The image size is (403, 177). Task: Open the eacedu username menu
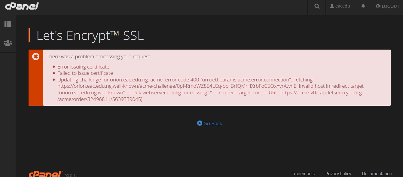click(340, 6)
